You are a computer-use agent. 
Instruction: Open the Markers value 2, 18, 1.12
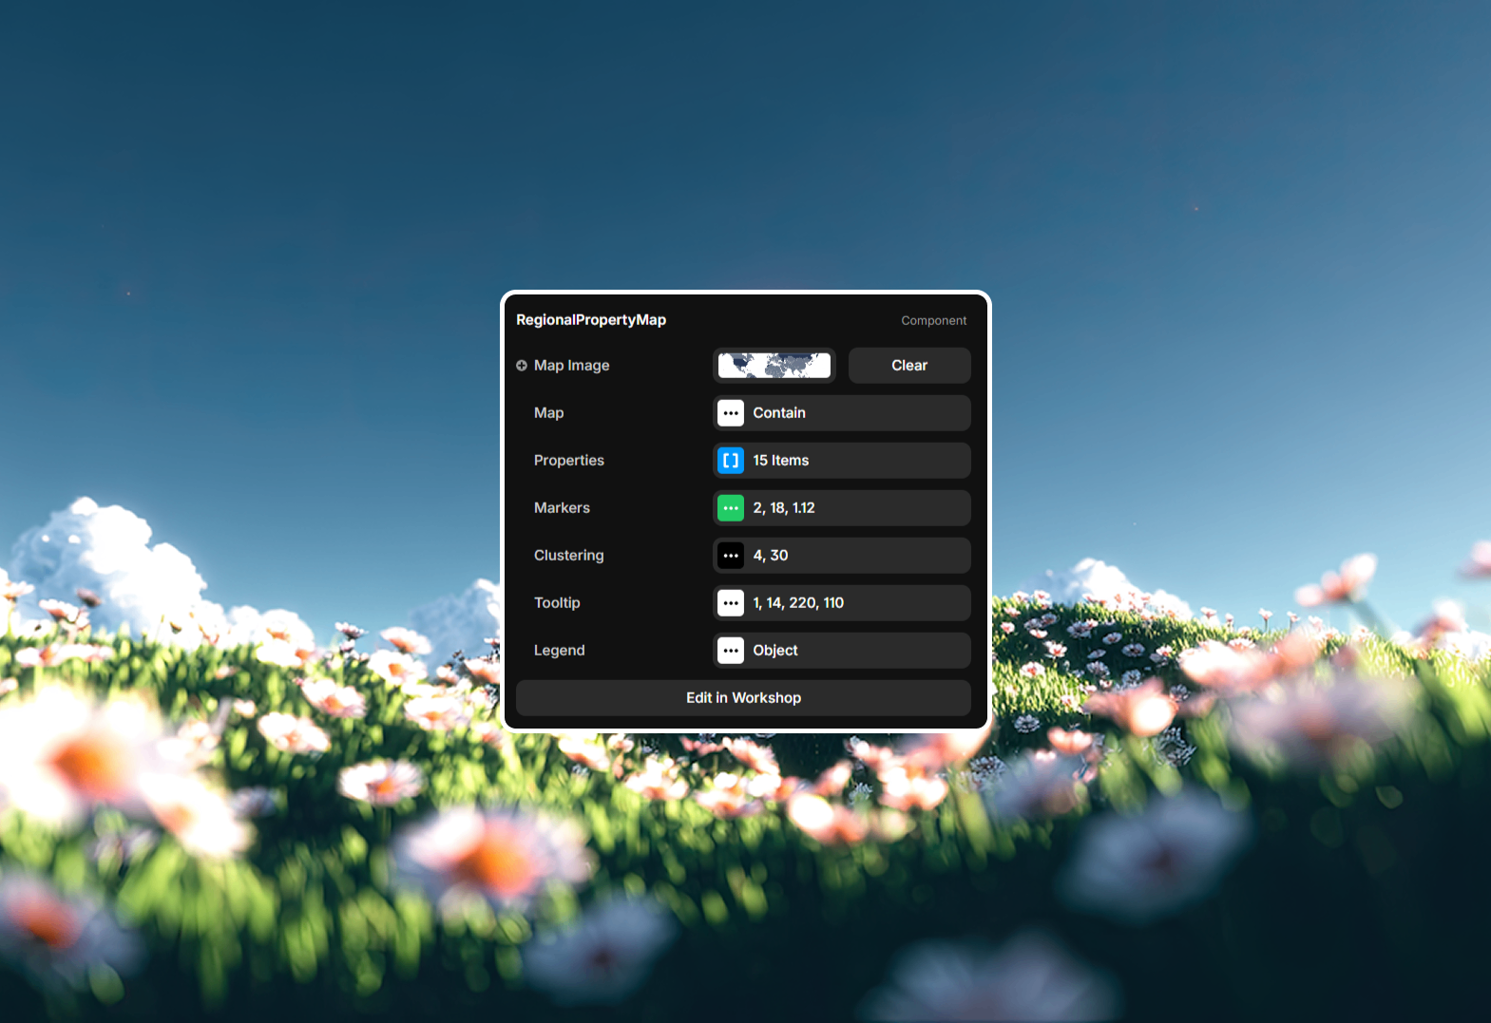click(x=855, y=508)
